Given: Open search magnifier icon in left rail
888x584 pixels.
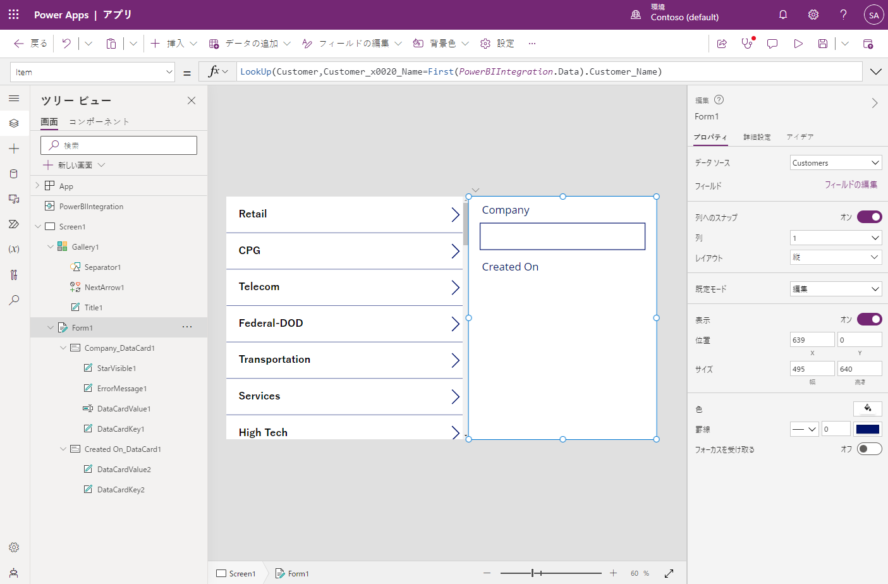Looking at the screenshot, I should 14,300.
